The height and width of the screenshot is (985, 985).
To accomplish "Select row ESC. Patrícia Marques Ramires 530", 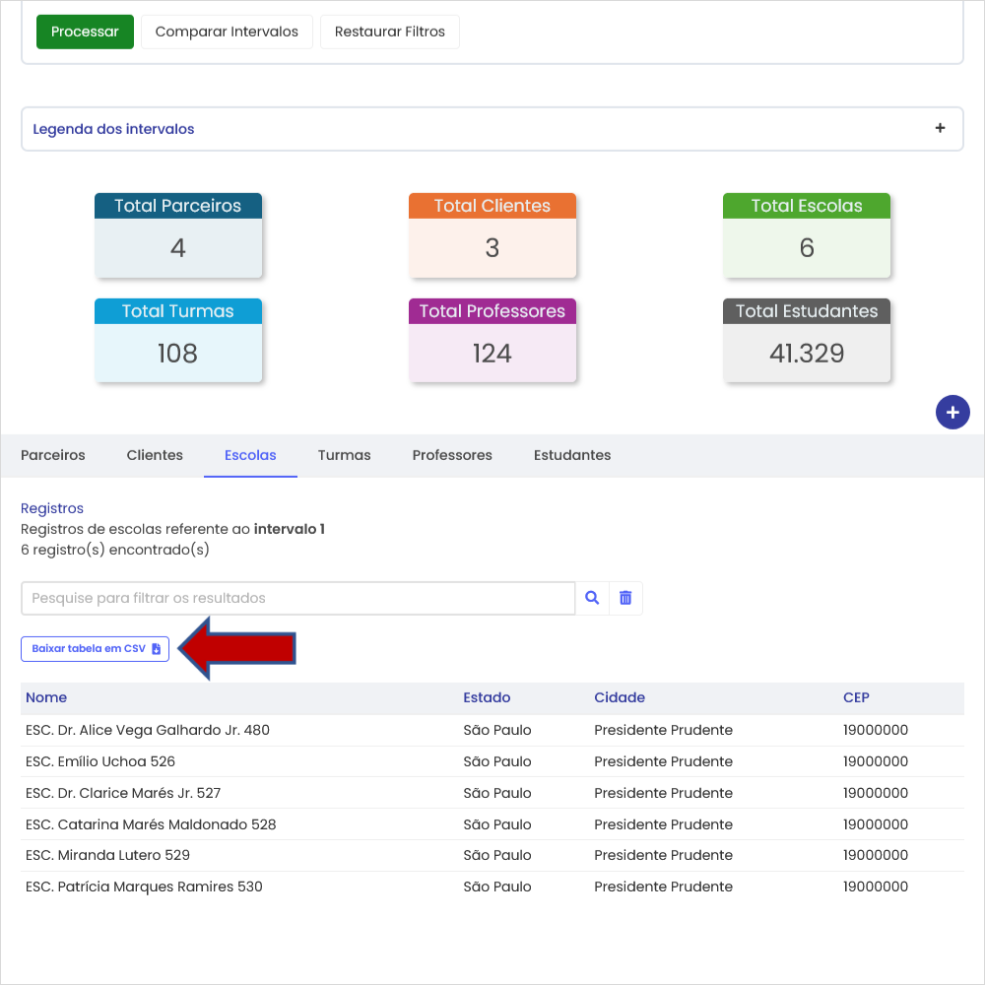I will (492, 886).
